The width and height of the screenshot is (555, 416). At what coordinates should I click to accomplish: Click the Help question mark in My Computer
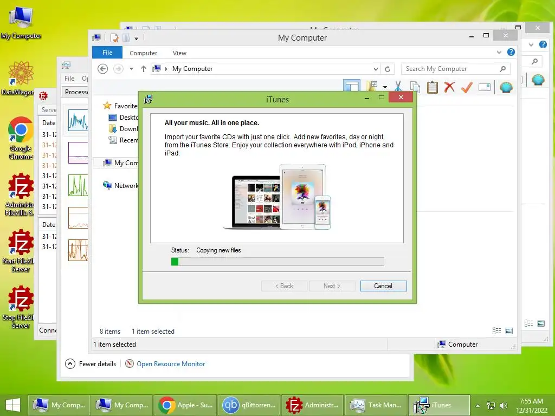(x=511, y=53)
